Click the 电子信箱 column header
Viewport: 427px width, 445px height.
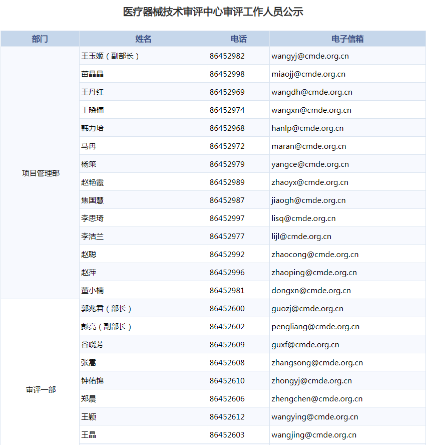(x=347, y=39)
